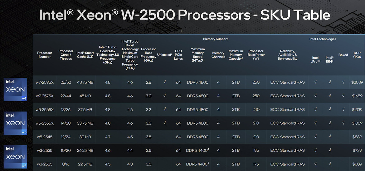Viewport: 365px width, 171px height.
Task: Click the $1689 RCP price
Action: tap(357, 96)
